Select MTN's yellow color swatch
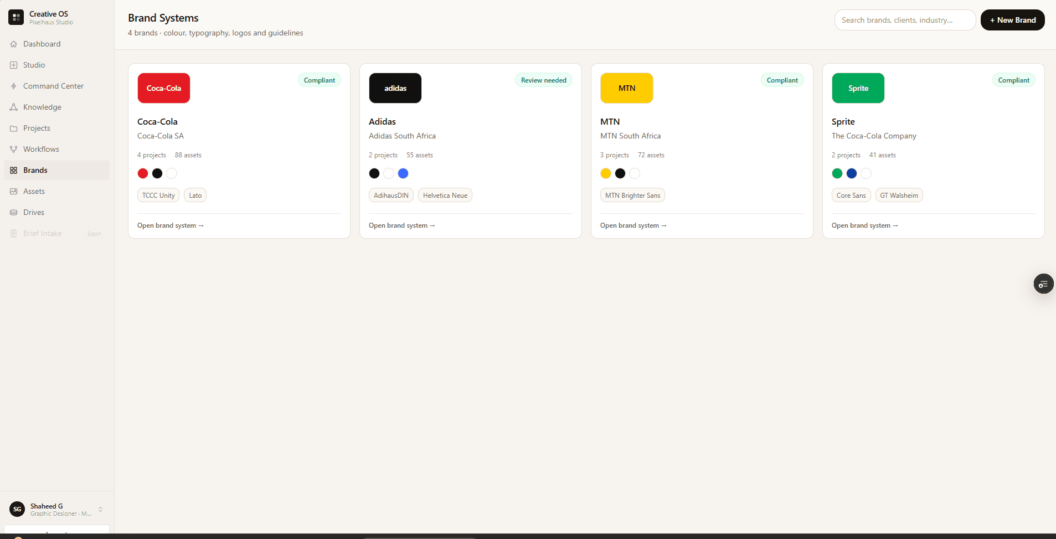The image size is (1056, 539). click(x=606, y=173)
